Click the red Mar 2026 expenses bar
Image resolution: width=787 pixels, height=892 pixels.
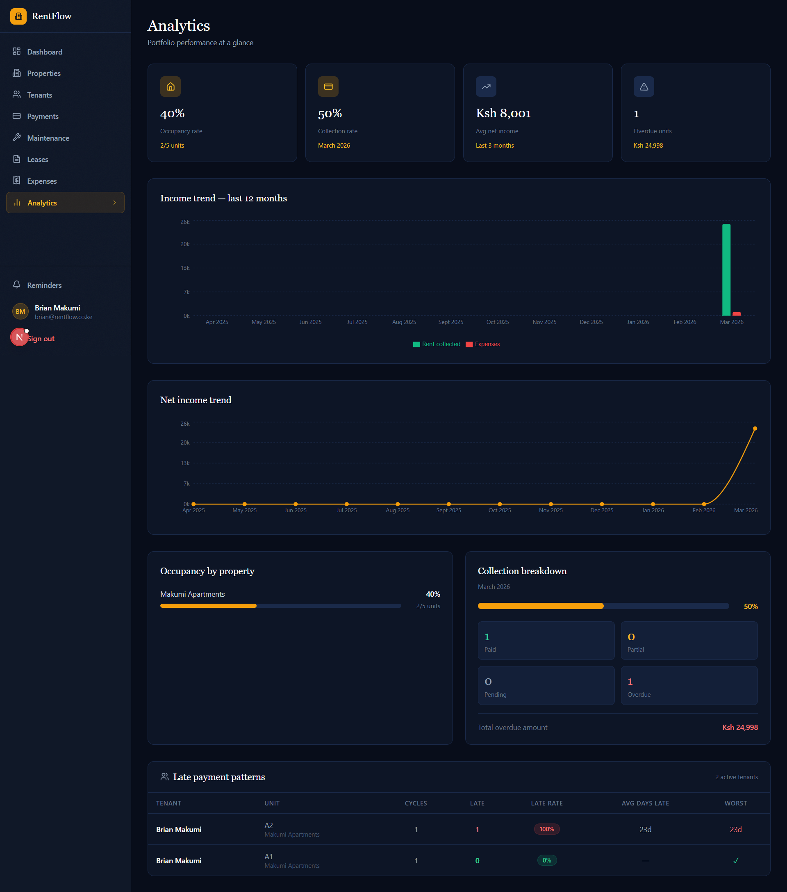737,314
